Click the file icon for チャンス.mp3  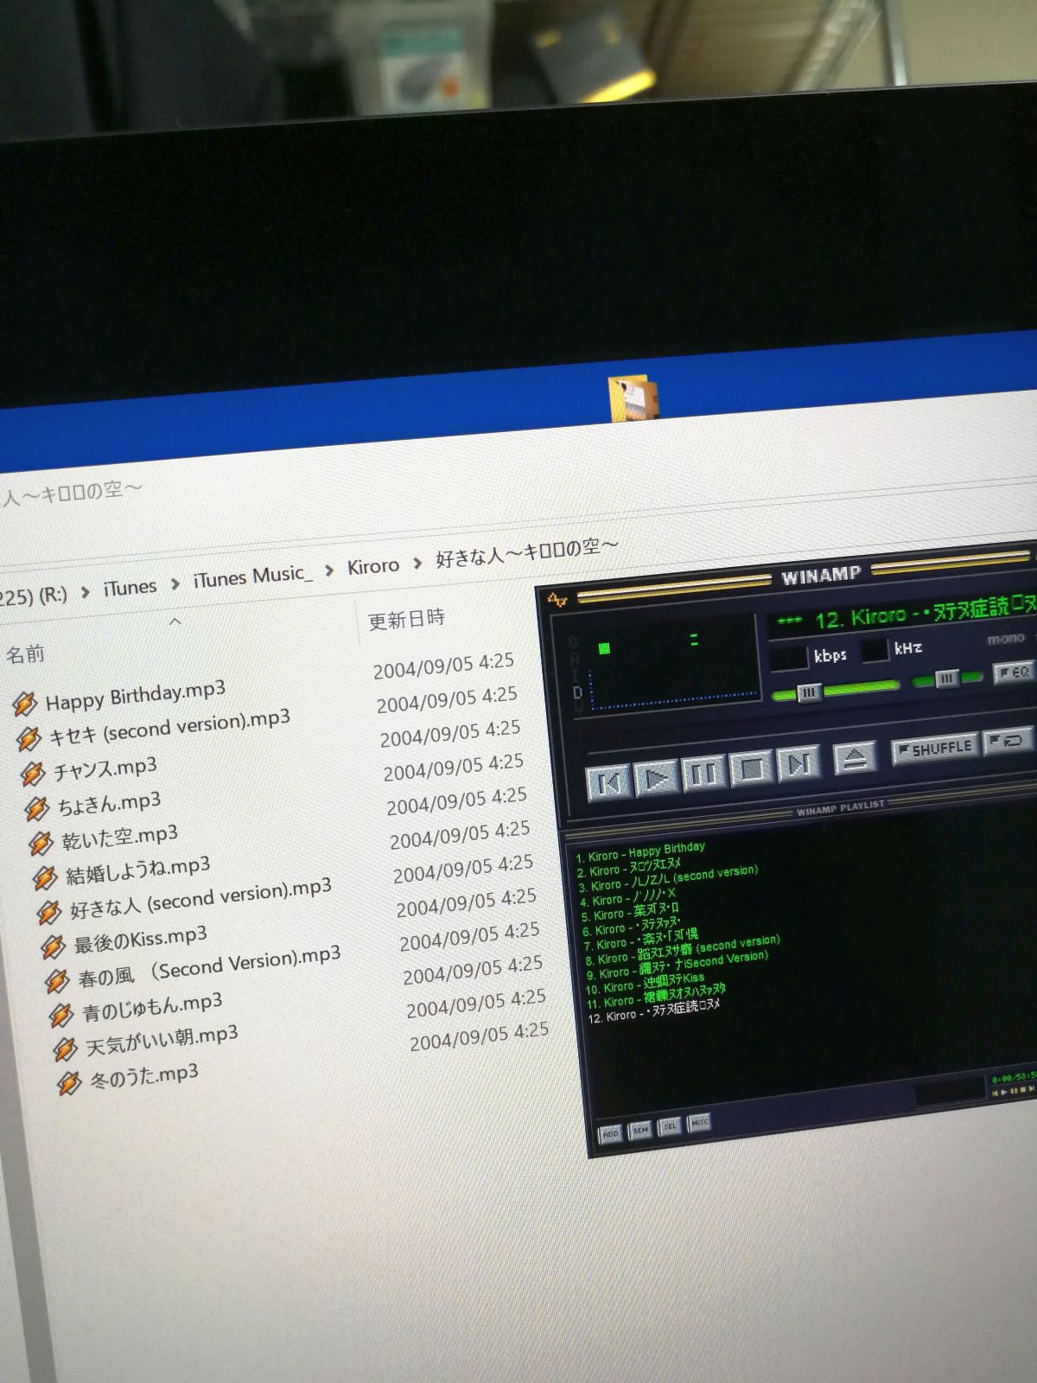(x=33, y=773)
